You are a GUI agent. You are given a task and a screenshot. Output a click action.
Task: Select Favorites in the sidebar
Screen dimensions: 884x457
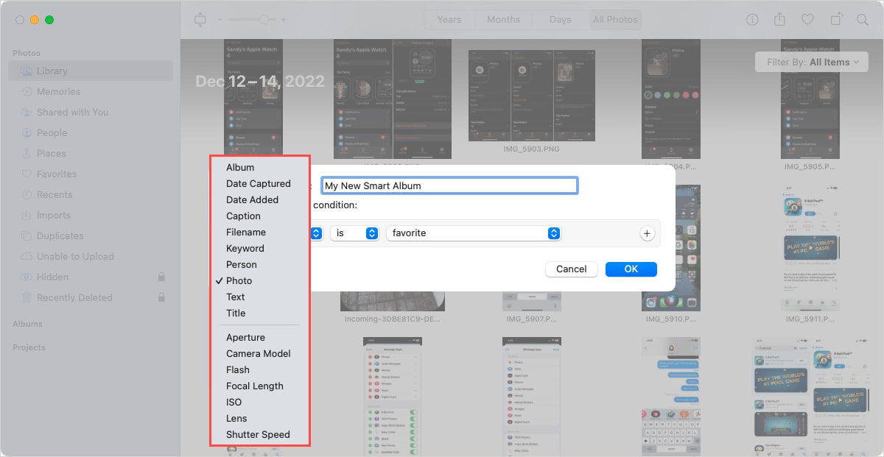coord(57,174)
